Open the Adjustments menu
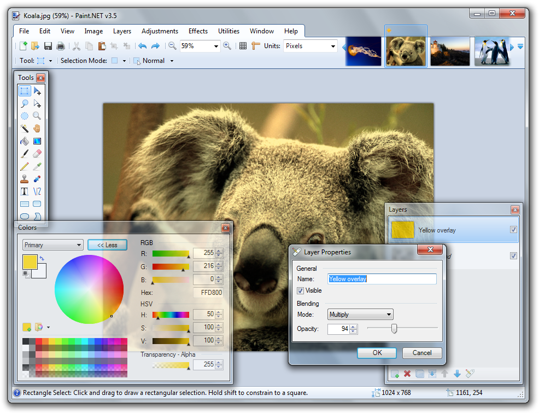The height and width of the screenshot is (413, 539). click(x=160, y=31)
